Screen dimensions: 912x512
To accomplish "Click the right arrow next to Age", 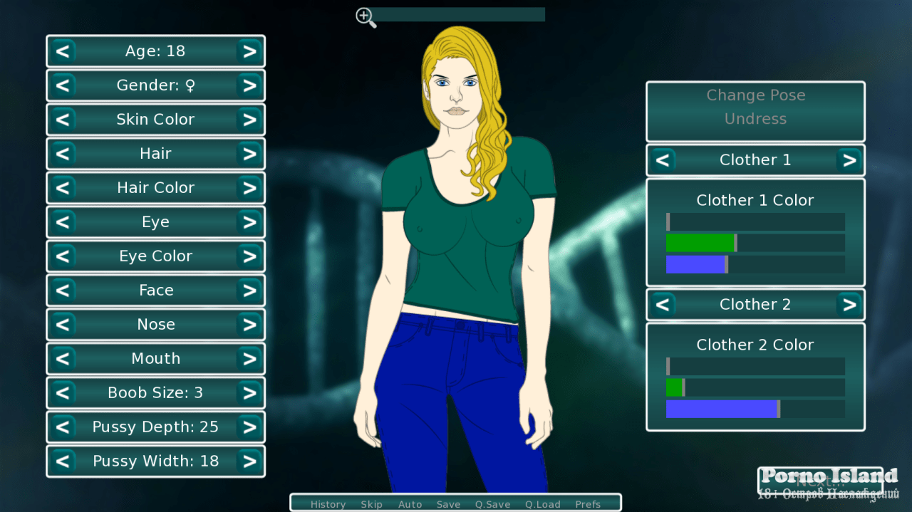I will tap(249, 51).
